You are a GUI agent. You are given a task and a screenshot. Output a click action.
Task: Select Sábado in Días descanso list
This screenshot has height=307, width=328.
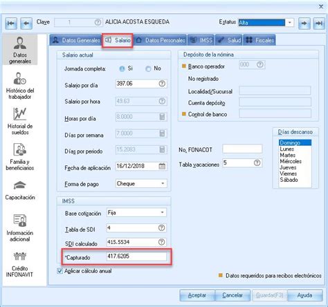click(295, 180)
